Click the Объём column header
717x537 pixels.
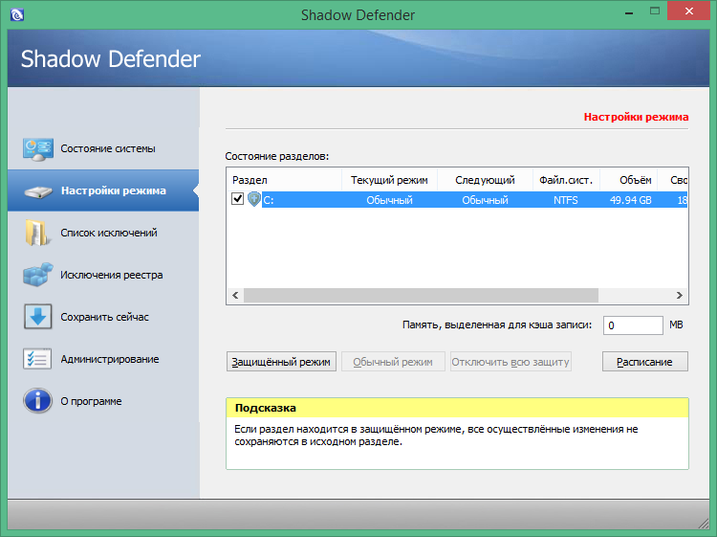(629, 180)
